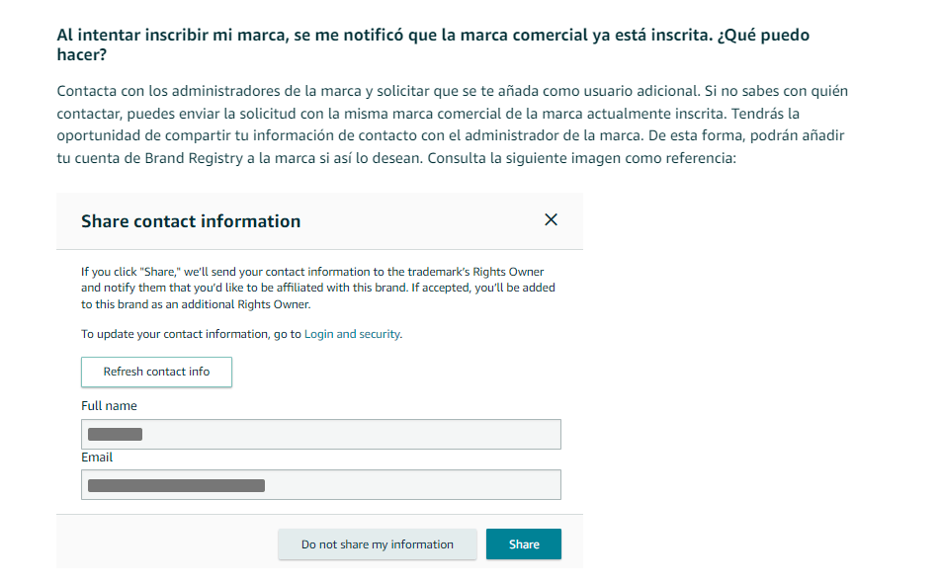Screen dimensions: 940x584
Task: Close the Share contact information dialog
Action: [x=551, y=219]
